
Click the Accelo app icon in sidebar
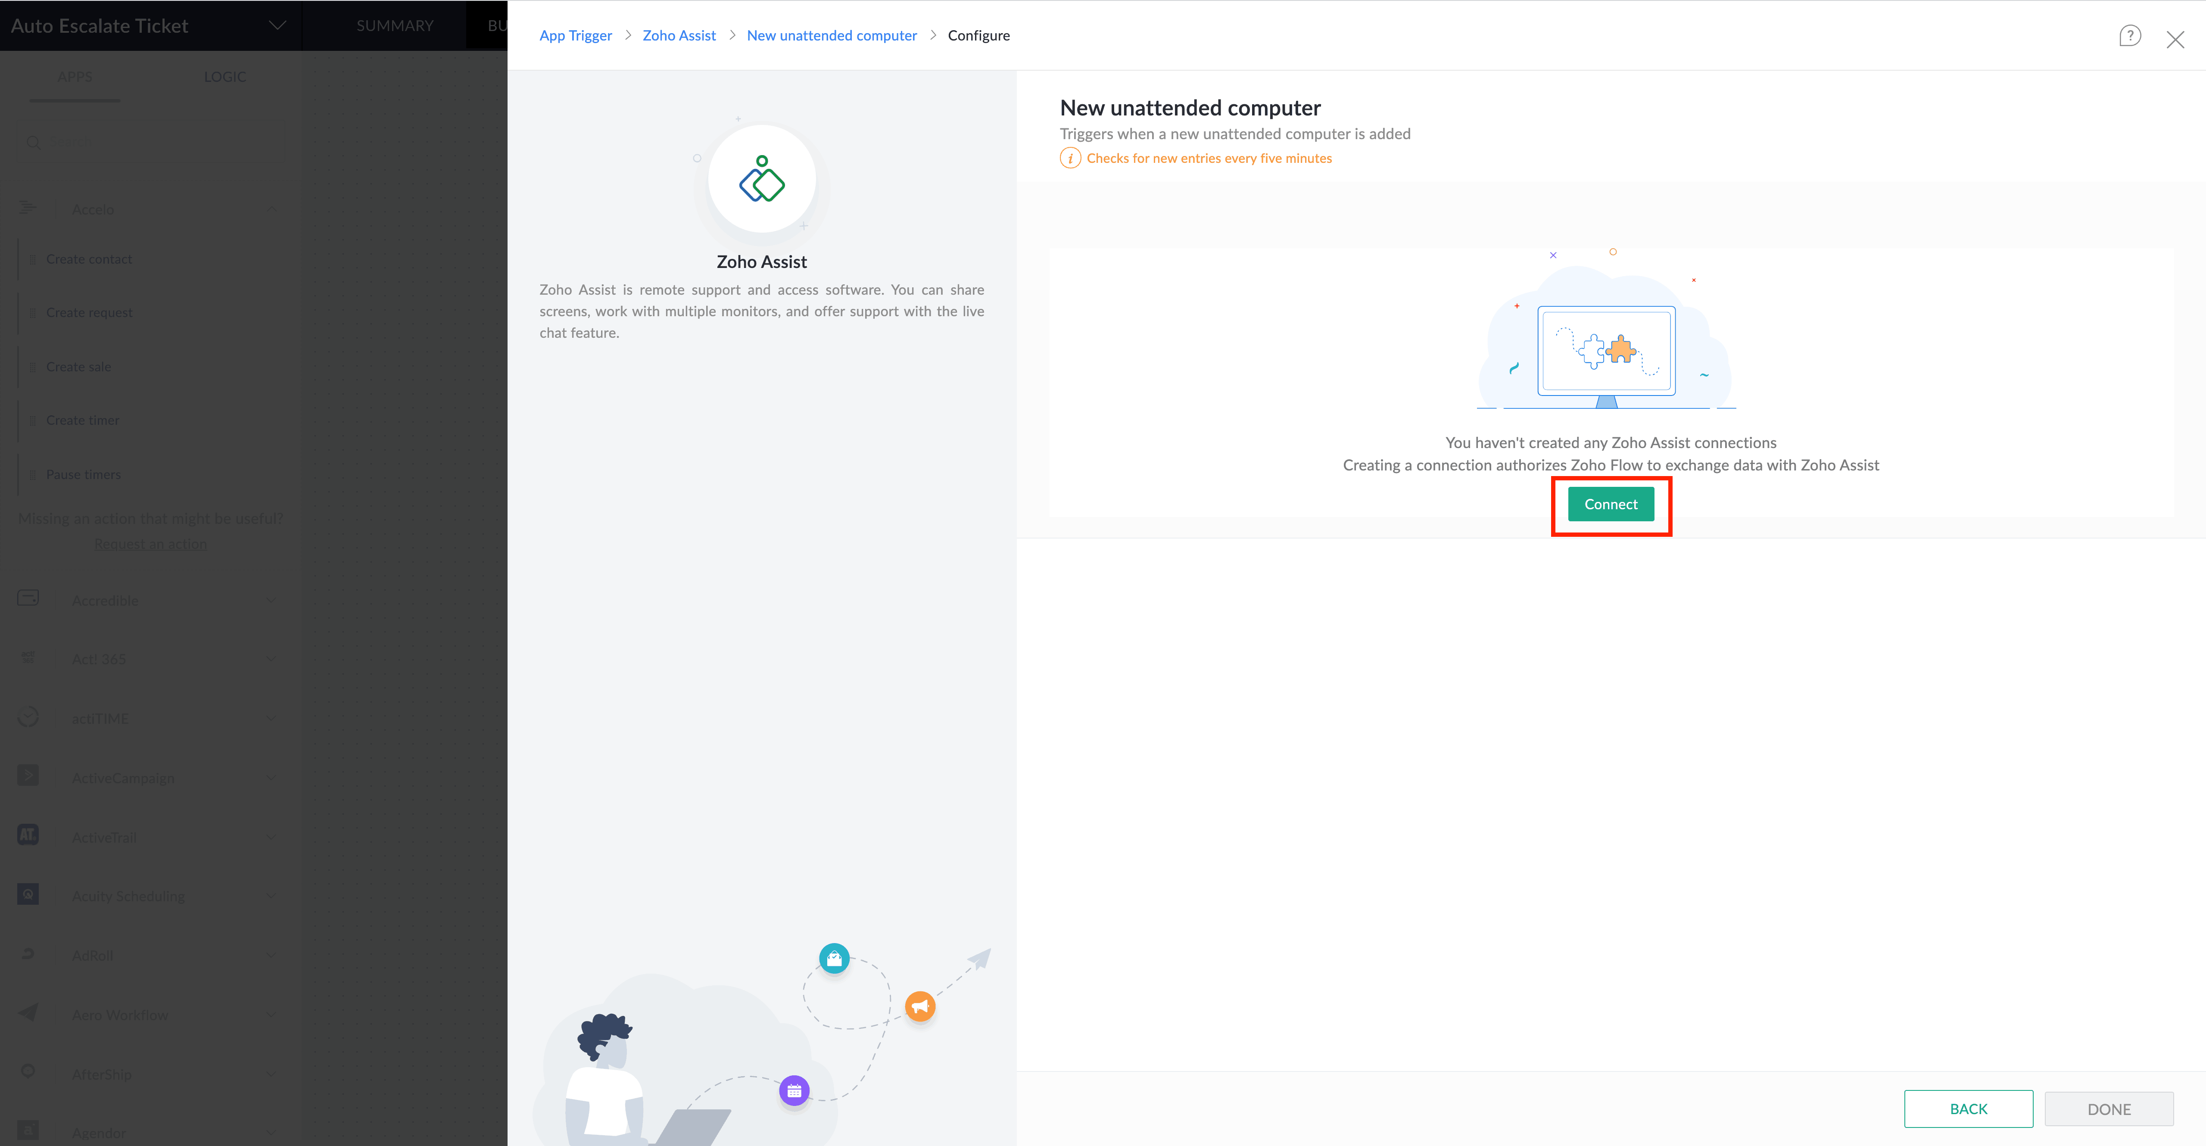[x=28, y=208]
